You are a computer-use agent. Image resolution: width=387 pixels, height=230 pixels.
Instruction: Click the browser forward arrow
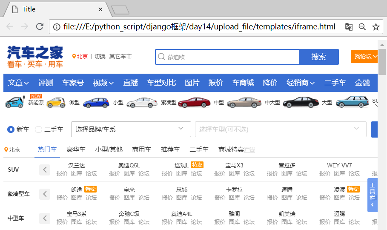24,26
